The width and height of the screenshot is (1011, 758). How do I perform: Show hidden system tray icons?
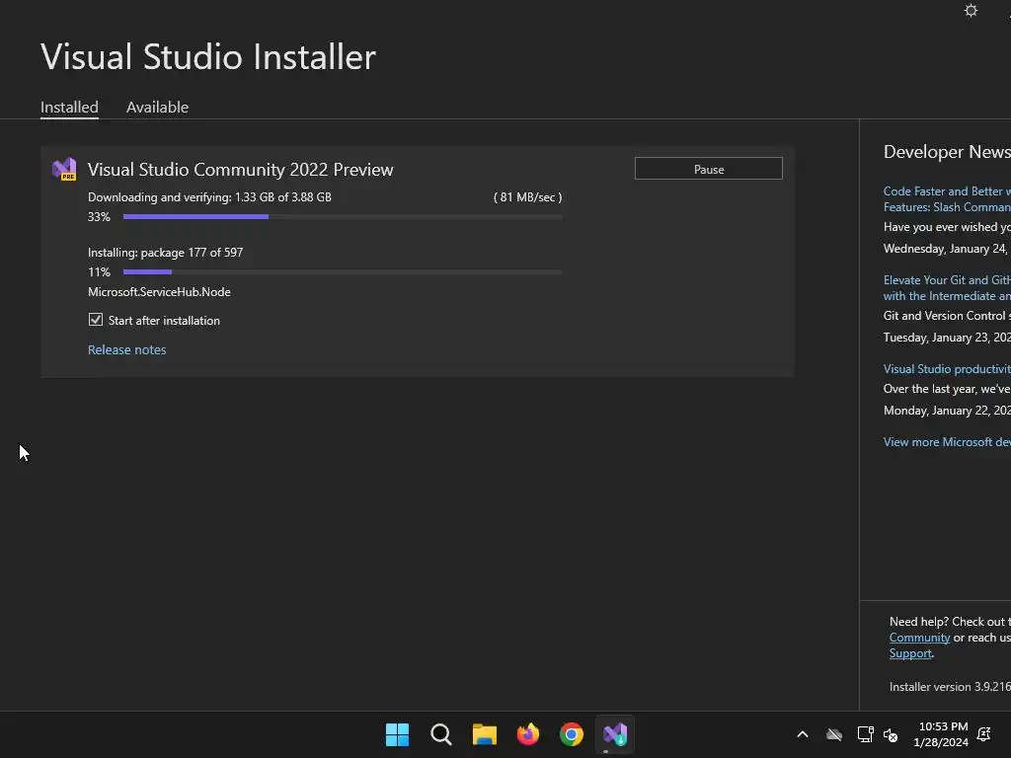[x=803, y=734]
